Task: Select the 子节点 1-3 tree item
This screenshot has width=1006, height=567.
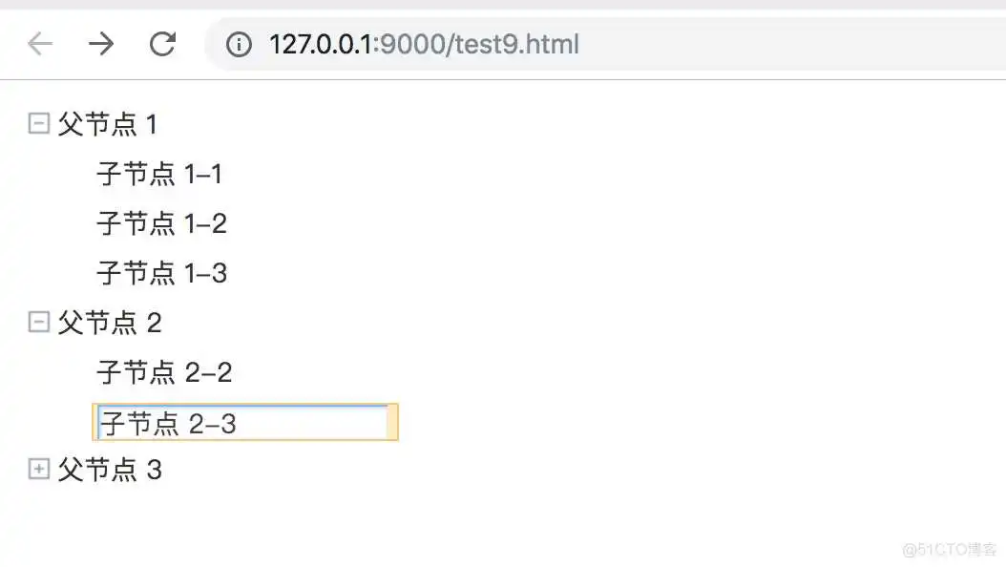Action: point(160,273)
